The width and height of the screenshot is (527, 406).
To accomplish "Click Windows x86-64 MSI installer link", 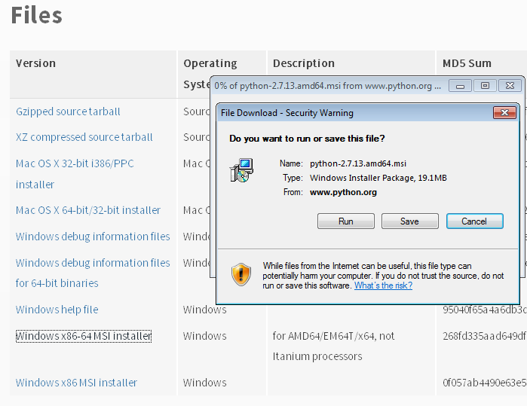I will pos(84,336).
